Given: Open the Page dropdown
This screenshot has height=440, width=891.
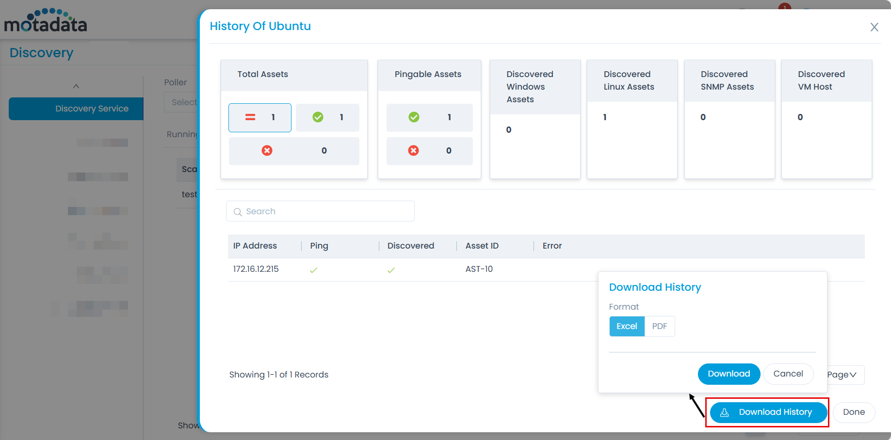Looking at the screenshot, I should coord(842,374).
